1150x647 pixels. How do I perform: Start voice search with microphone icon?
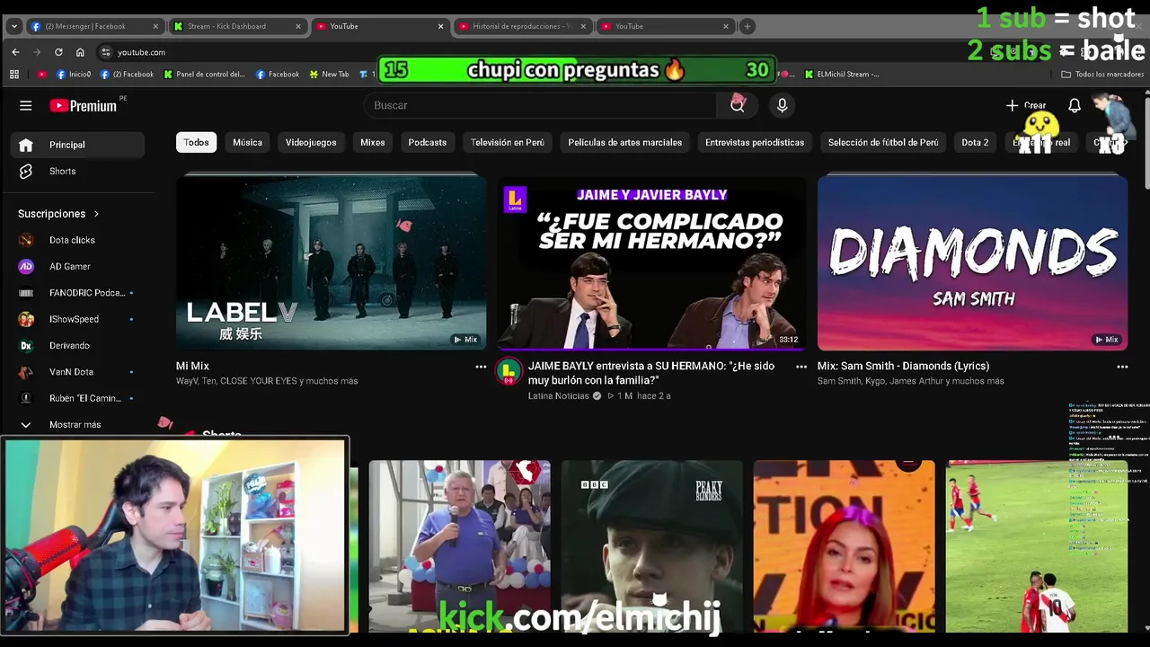782,105
